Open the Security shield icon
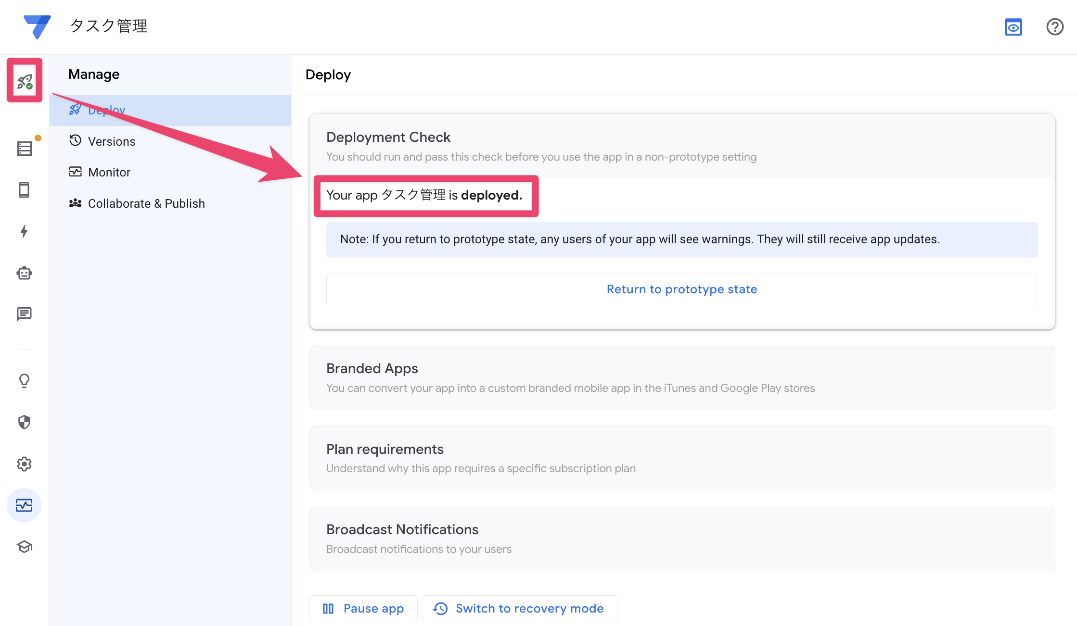 [x=24, y=422]
